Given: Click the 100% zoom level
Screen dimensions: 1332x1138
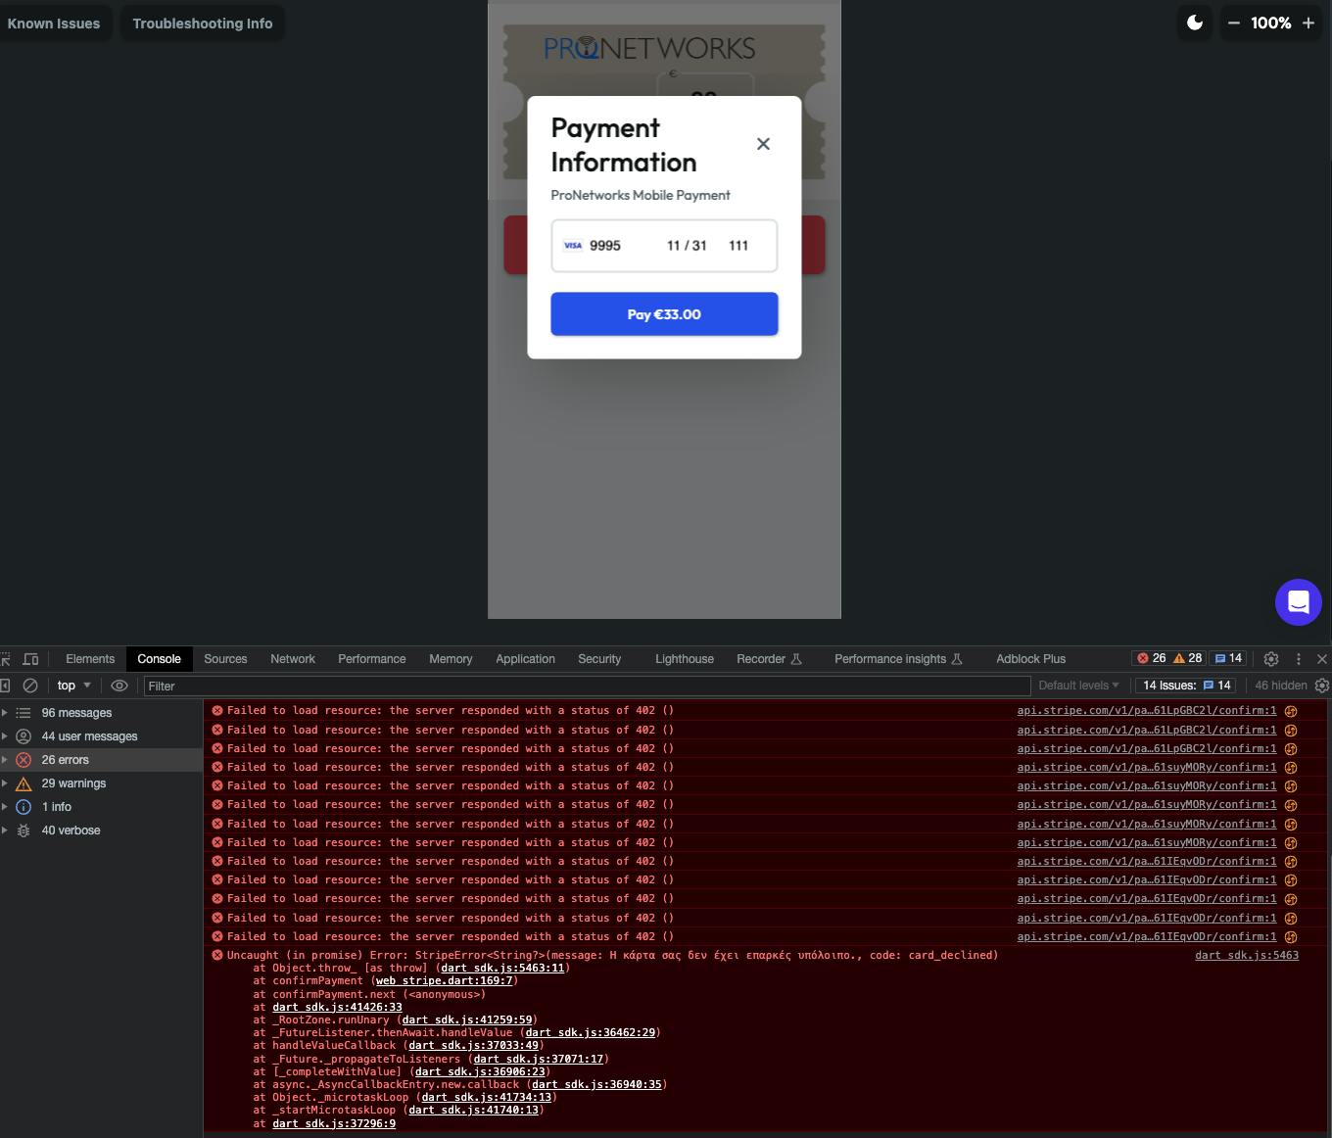Looking at the screenshot, I should 1271,23.
